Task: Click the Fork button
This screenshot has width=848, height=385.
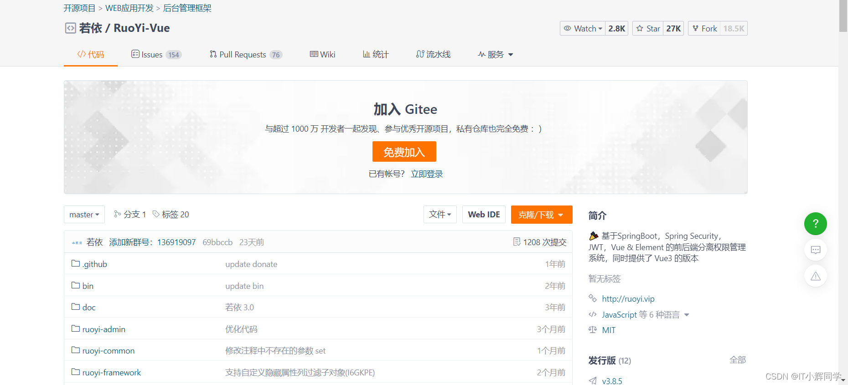Action: 704,28
